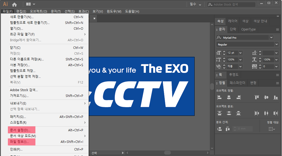
Task: Adjust the font size stepper arrows
Action: 224,53
